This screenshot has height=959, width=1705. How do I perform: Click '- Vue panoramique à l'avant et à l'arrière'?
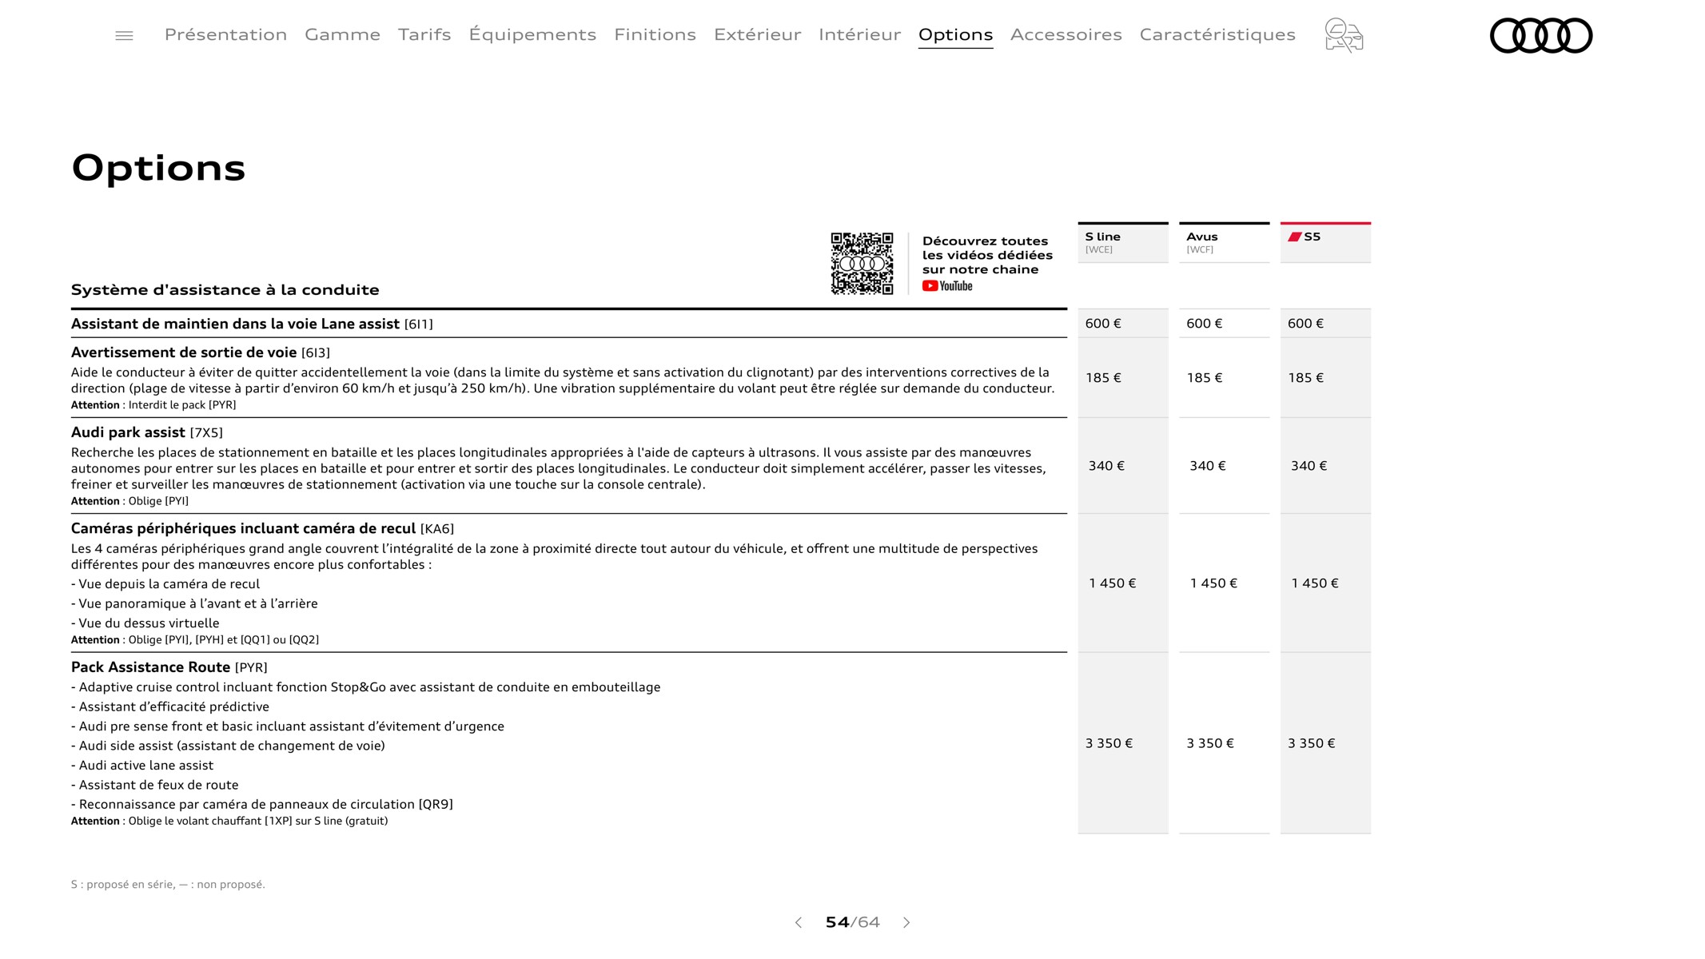194,603
